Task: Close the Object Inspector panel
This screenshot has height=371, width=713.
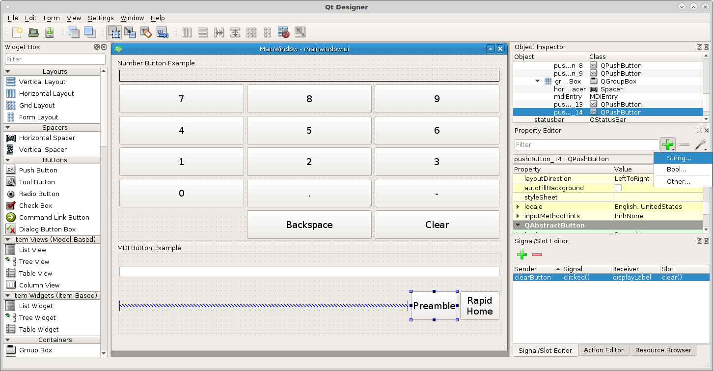Action: point(706,47)
